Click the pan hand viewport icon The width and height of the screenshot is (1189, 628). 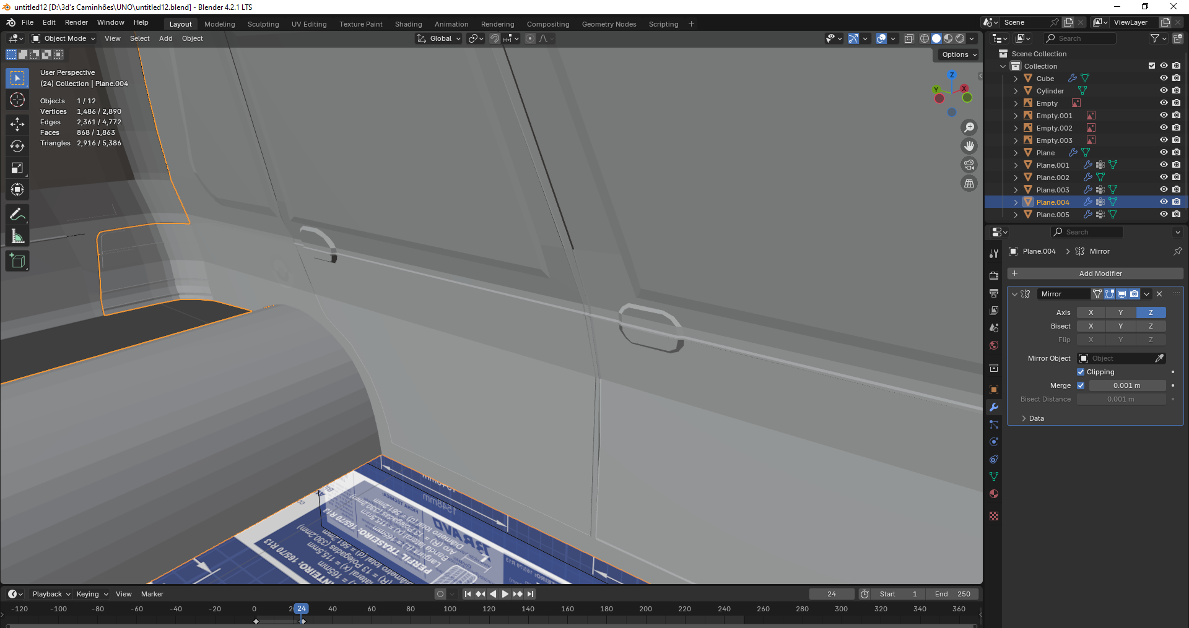coord(969,146)
